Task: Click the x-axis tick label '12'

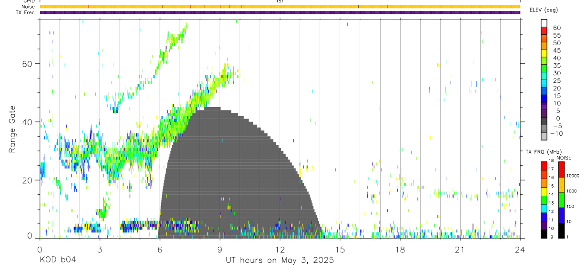Action: [x=280, y=250]
